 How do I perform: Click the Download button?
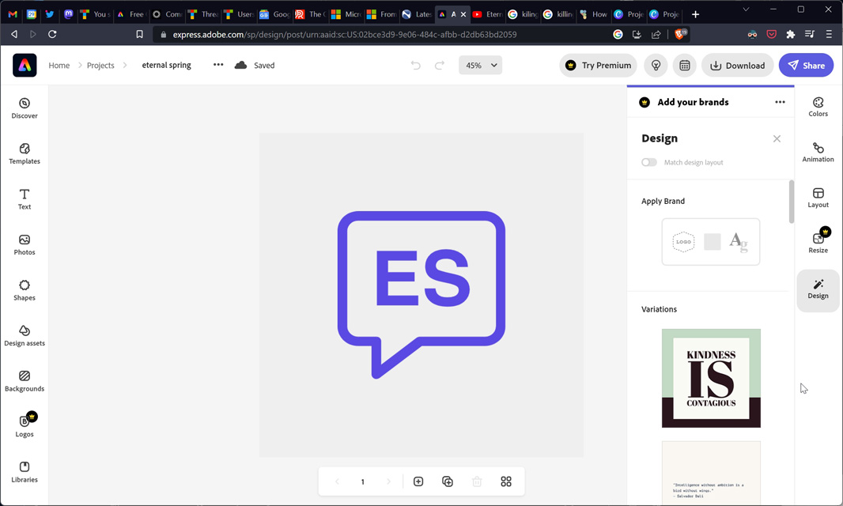point(738,66)
